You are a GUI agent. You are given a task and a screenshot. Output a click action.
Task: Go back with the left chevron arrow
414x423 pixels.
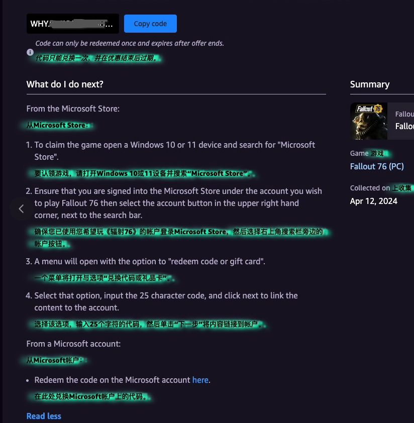point(21,209)
